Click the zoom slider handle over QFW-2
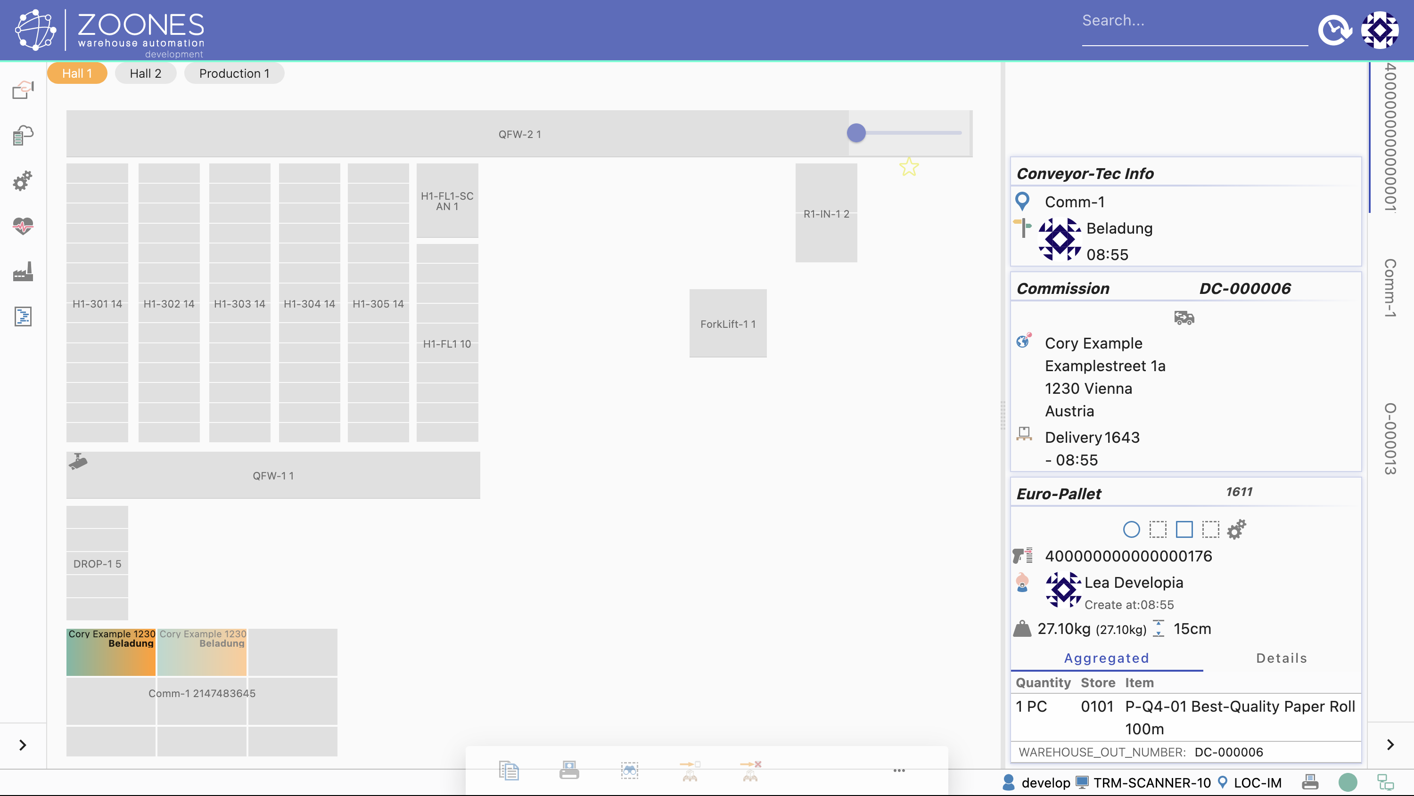This screenshot has width=1414, height=796. (856, 133)
